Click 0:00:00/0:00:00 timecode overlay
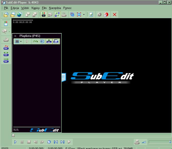172x149 pixels. 22,22
